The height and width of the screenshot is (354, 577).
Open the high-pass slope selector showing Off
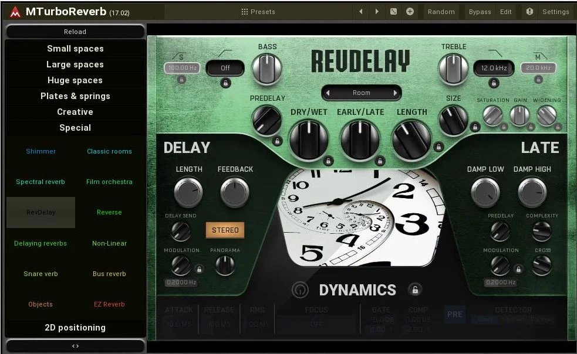point(225,68)
